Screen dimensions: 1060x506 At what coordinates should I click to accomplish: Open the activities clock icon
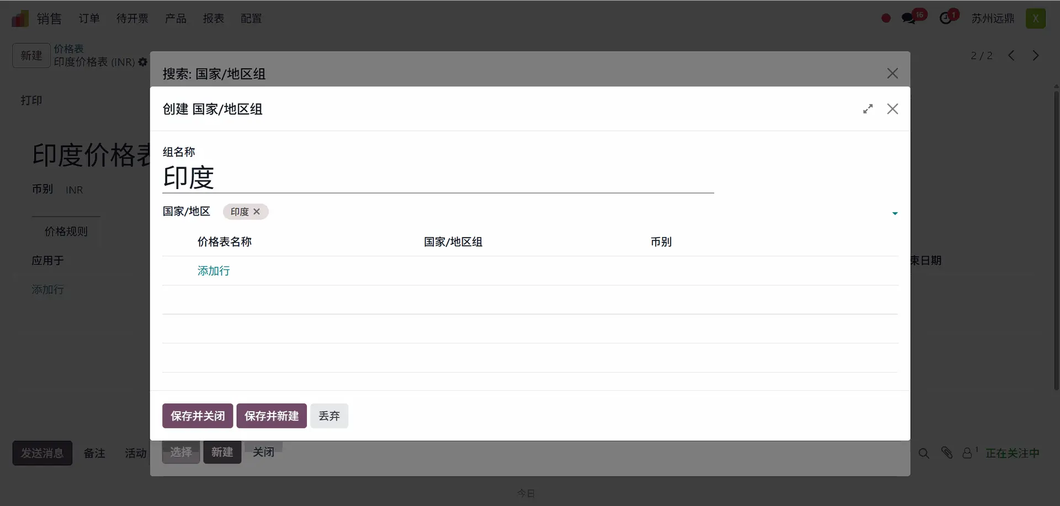pyautogui.click(x=946, y=19)
